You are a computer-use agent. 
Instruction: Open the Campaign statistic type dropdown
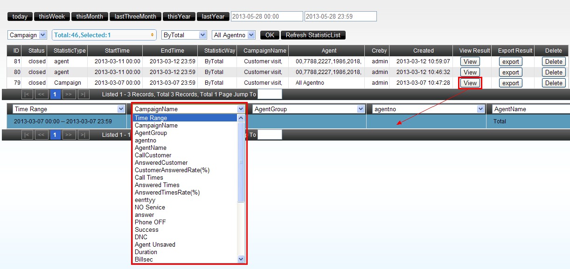tap(28, 35)
